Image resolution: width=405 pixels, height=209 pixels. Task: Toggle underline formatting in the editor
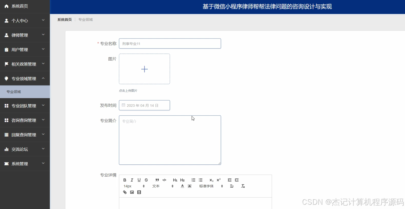pyautogui.click(x=139, y=180)
